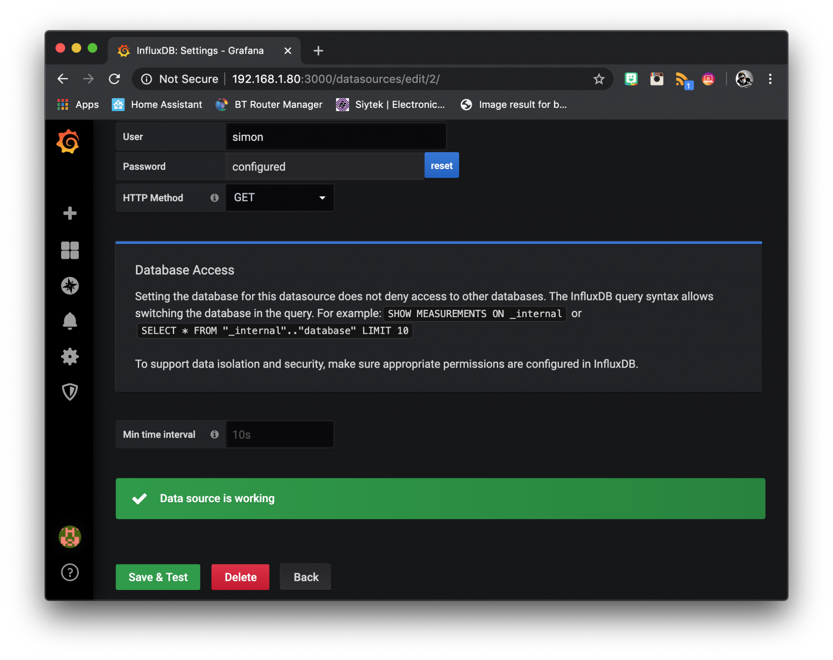
Task: Click the Save & Test button
Action: (x=158, y=577)
